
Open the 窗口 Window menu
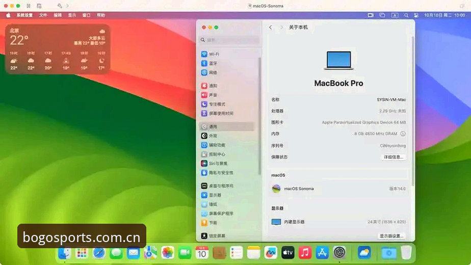pyautogui.click(x=86, y=15)
